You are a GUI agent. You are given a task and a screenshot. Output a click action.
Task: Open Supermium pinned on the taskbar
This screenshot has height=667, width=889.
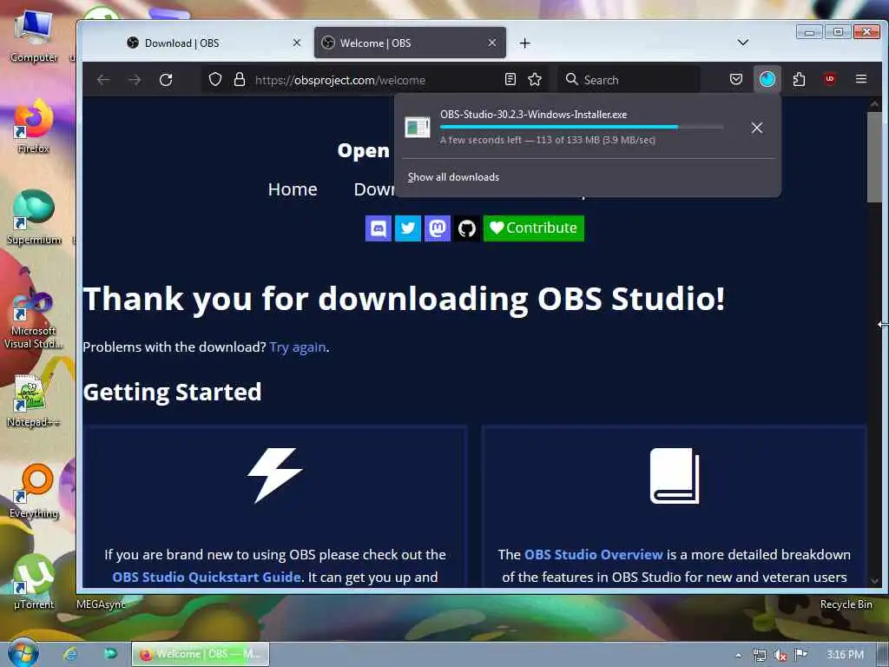click(x=110, y=654)
